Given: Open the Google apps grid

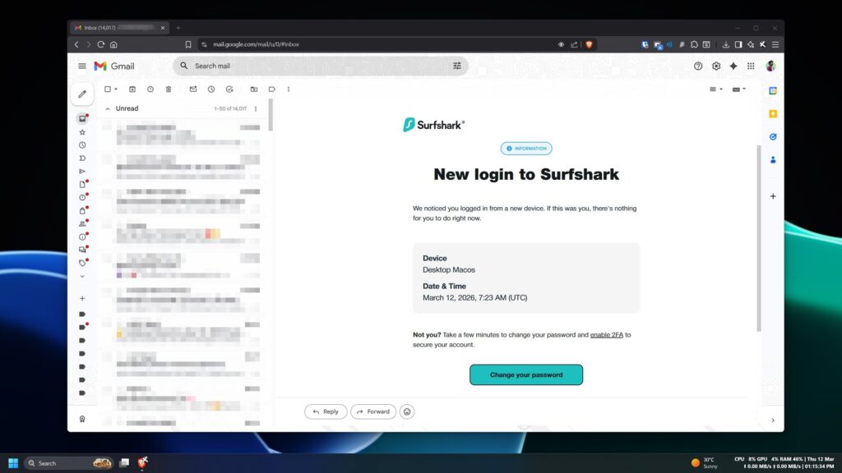Looking at the screenshot, I should [x=751, y=66].
